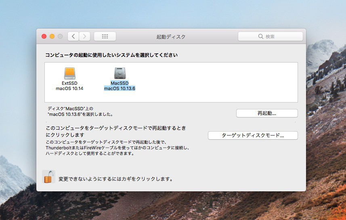Click the padlock to prevent changes
The width and height of the screenshot is (346, 220).
tap(49, 177)
